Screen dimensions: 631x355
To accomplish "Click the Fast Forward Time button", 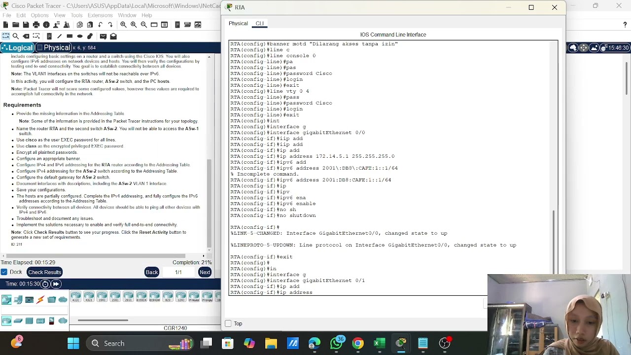I will 56,284.
